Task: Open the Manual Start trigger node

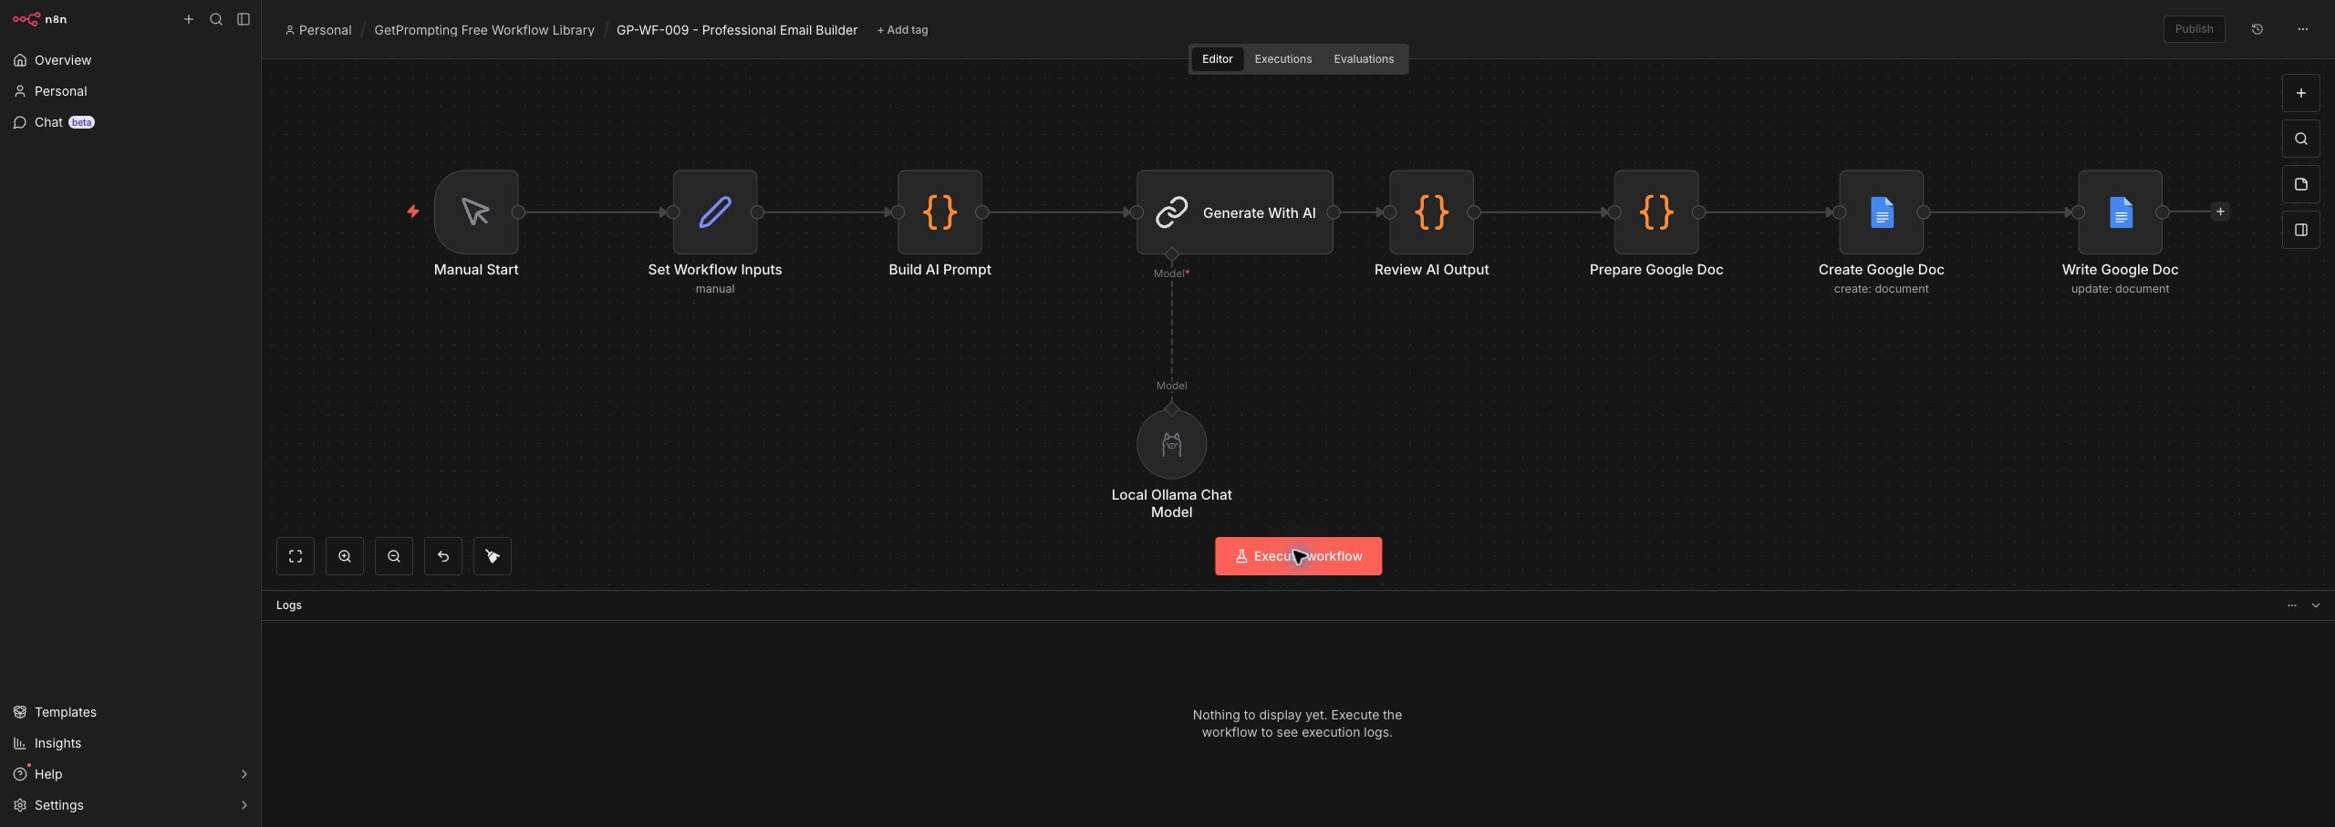Action: tap(476, 212)
